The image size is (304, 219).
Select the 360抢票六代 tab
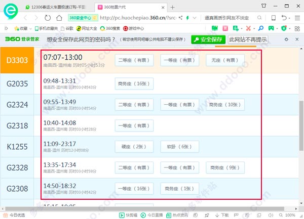pos(131,7)
